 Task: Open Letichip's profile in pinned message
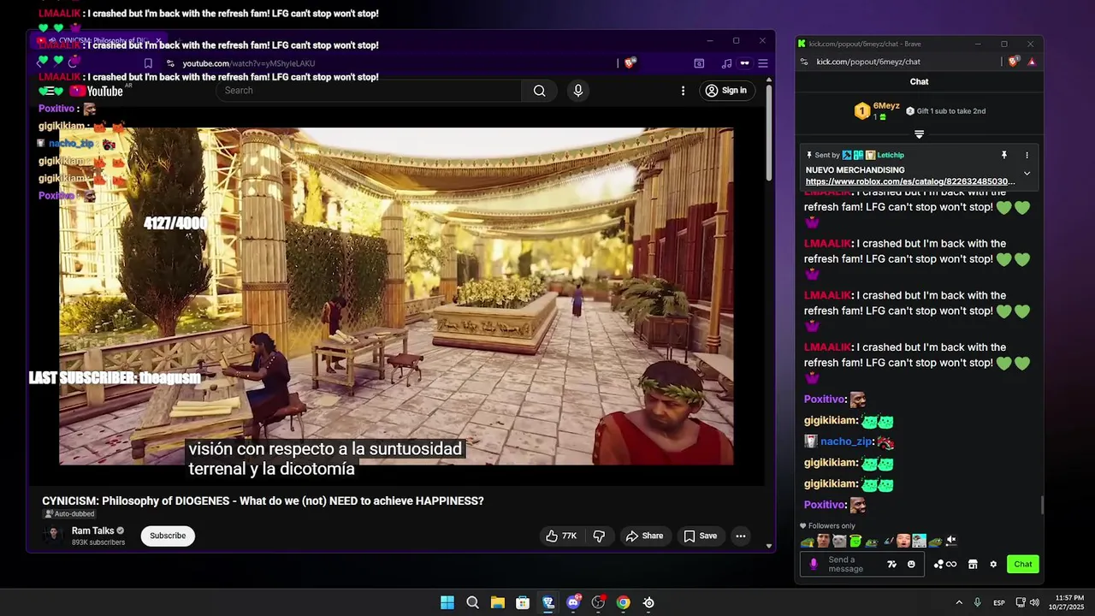coord(891,155)
